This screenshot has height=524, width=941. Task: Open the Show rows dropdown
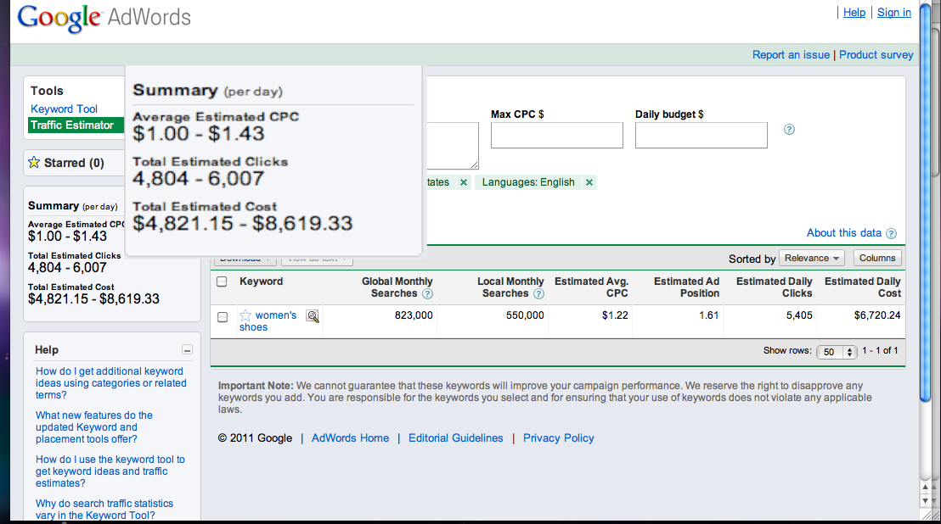tap(837, 352)
